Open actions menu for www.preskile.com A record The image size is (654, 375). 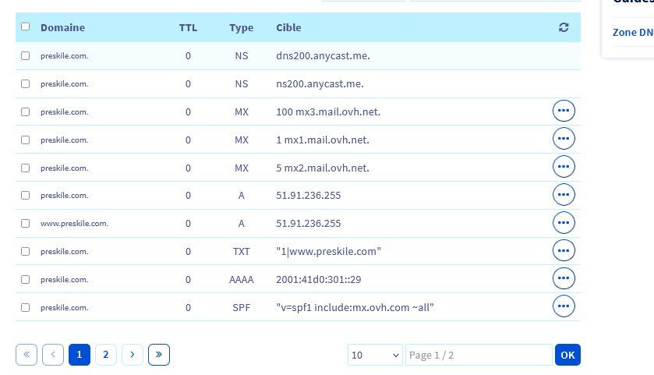pos(564,223)
